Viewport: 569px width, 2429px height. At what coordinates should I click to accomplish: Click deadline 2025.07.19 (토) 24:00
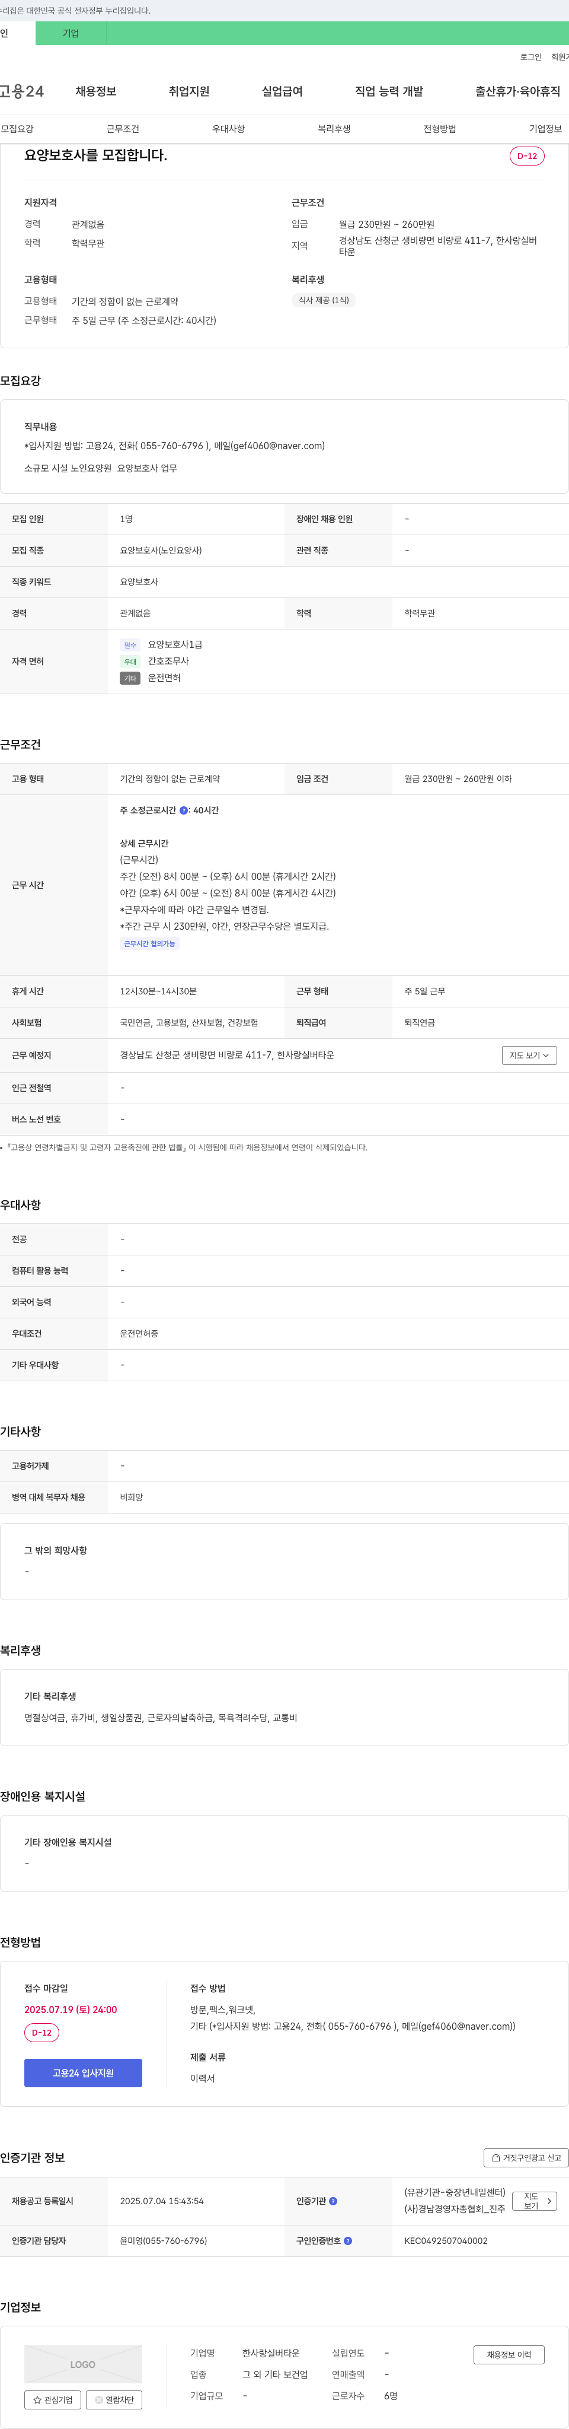point(71,2010)
